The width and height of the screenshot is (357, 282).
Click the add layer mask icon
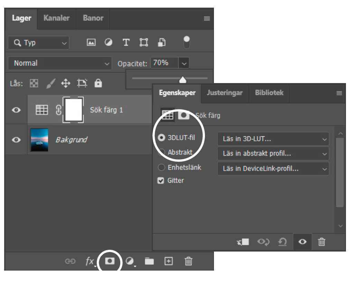pos(110,261)
